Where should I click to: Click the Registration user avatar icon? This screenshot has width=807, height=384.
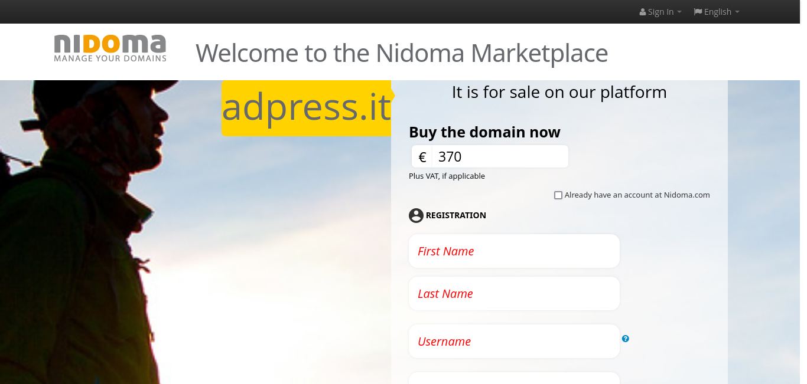416,215
